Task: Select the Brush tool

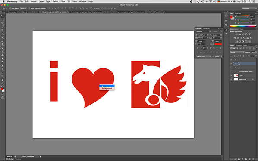Action: [3, 41]
